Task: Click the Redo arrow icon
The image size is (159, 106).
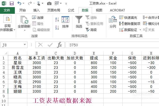Action: pyautogui.click(x=30, y=3)
